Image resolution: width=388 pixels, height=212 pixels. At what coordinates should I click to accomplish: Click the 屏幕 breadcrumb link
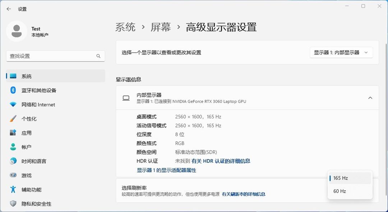coord(161,27)
